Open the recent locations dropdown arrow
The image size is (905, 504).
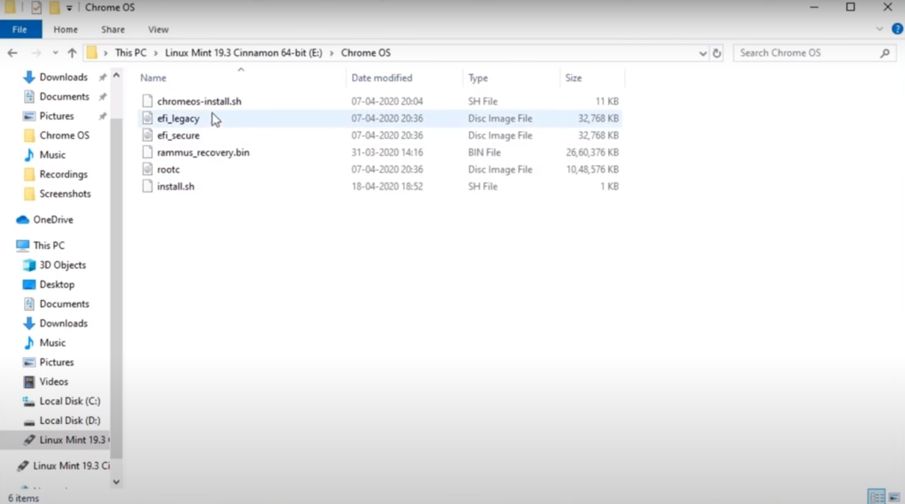point(55,53)
